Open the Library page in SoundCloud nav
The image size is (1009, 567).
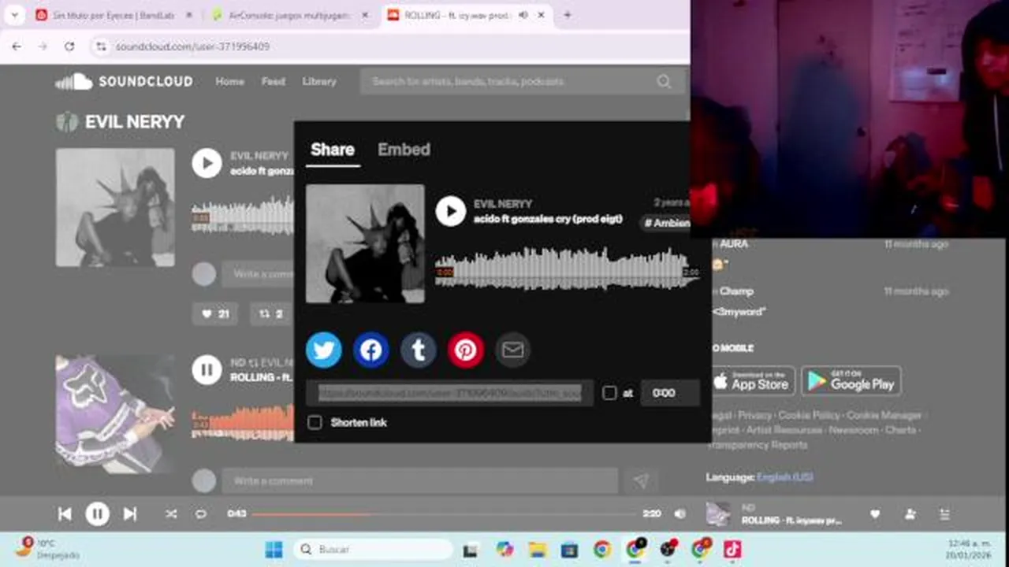[x=319, y=81]
